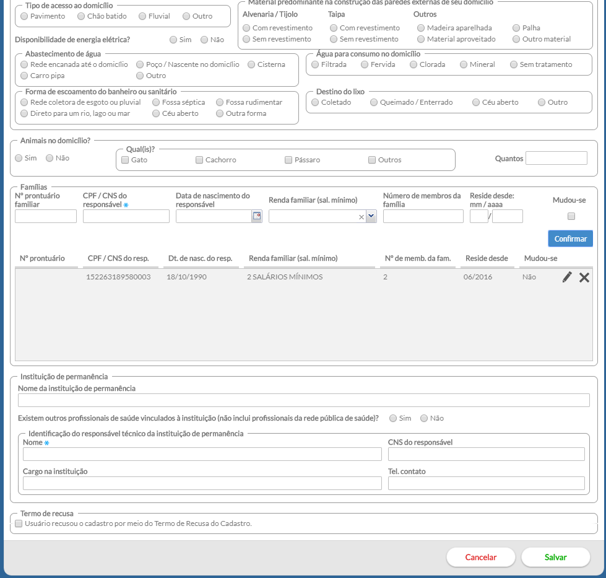Select Chão batido access type
Image resolution: width=606 pixels, height=578 pixels.
81,16
